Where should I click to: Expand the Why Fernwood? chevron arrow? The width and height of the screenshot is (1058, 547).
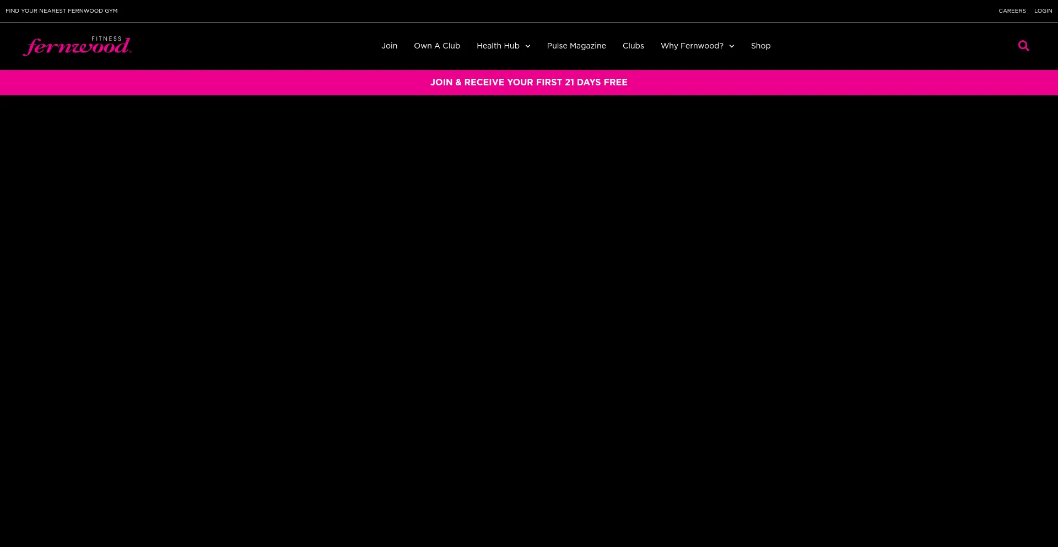pos(731,46)
